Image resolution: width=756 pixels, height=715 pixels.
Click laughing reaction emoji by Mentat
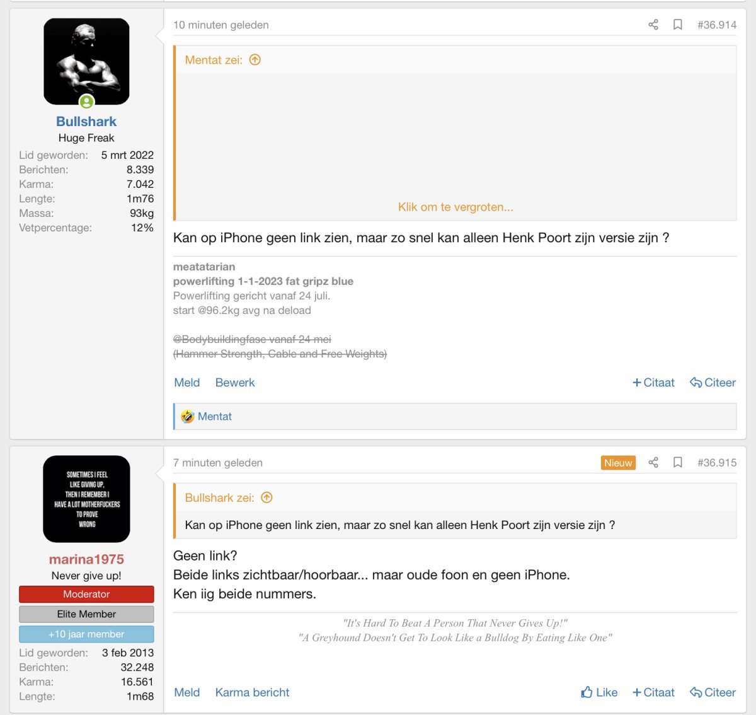[188, 416]
